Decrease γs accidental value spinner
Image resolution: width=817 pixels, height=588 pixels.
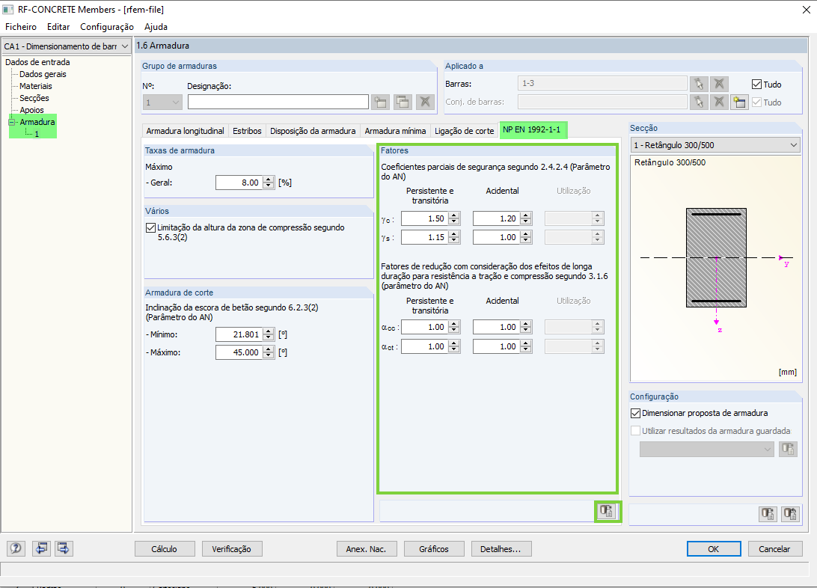click(x=526, y=241)
